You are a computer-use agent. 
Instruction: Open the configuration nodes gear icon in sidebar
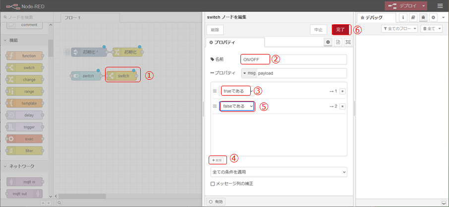click(433, 17)
